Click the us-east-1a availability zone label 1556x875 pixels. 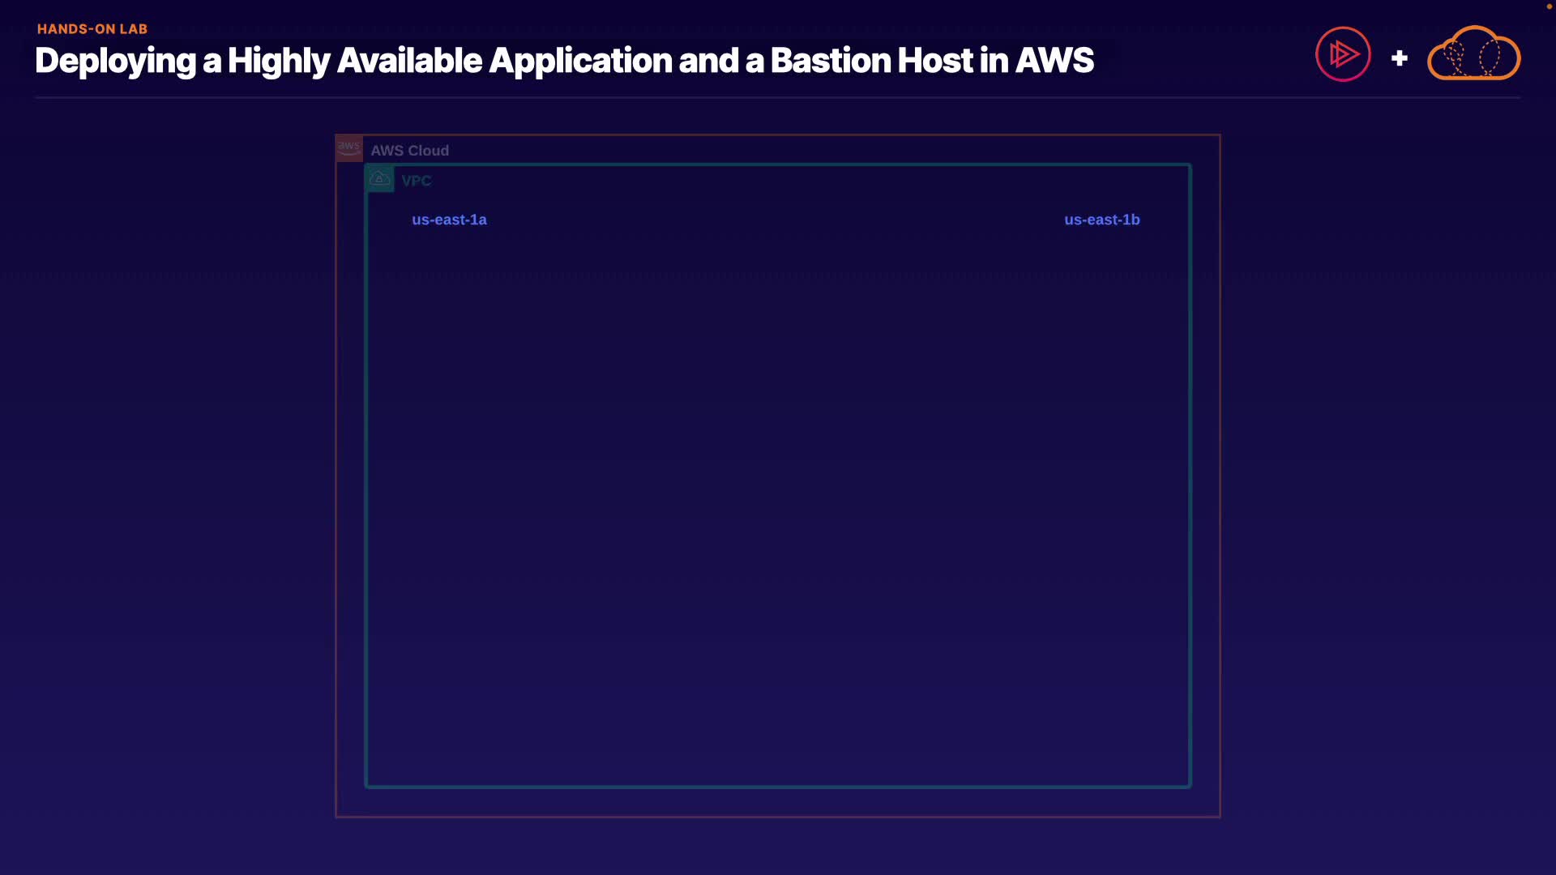pos(449,220)
